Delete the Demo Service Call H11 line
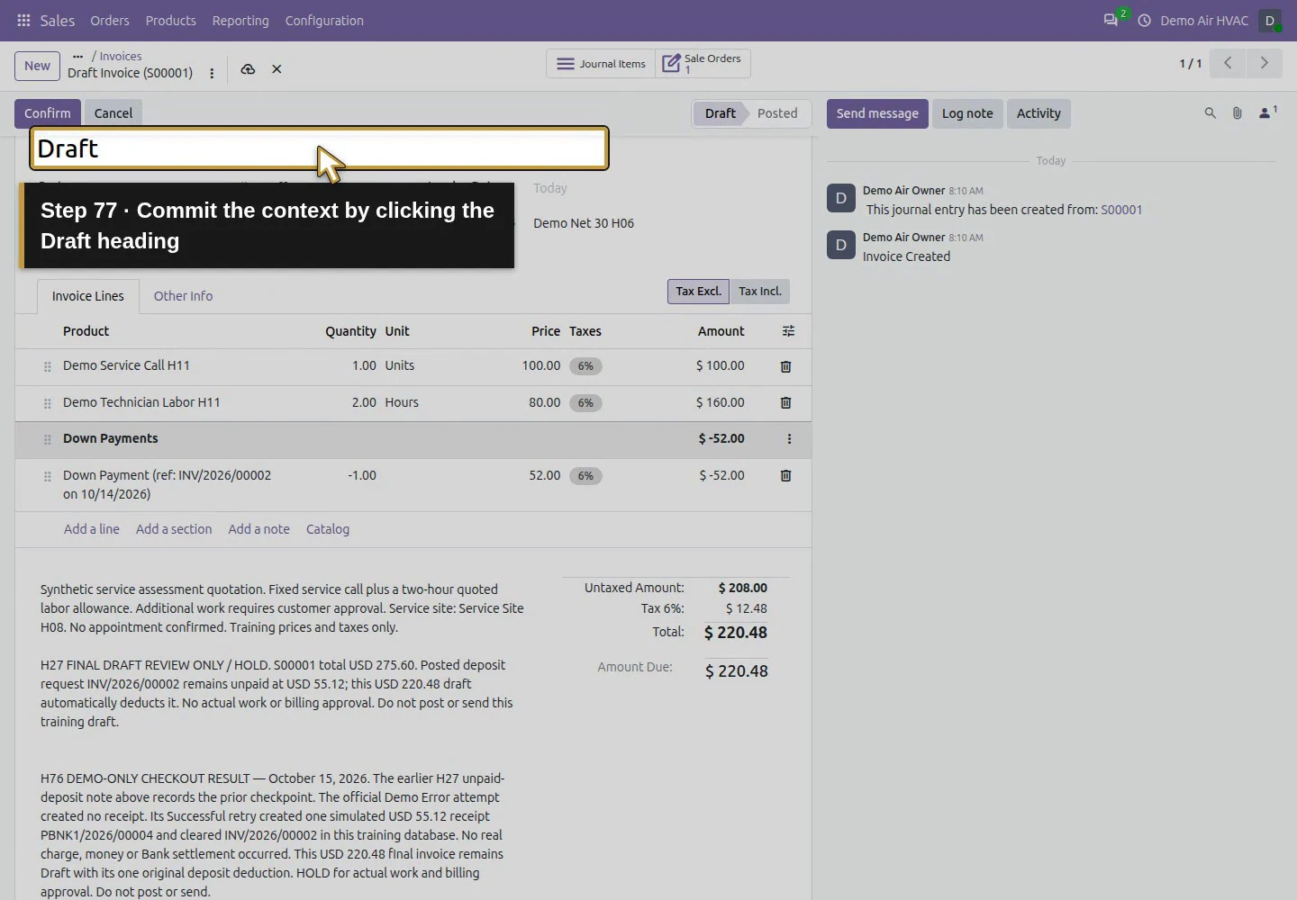 click(x=785, y=366)
